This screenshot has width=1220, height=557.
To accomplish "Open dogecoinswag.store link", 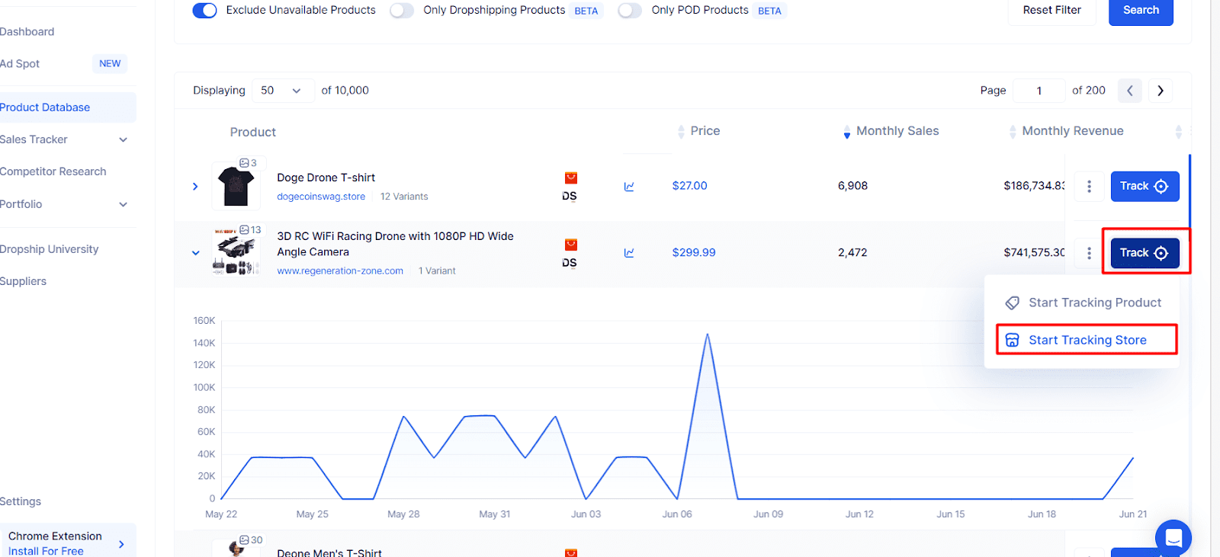I will [321, 197].
